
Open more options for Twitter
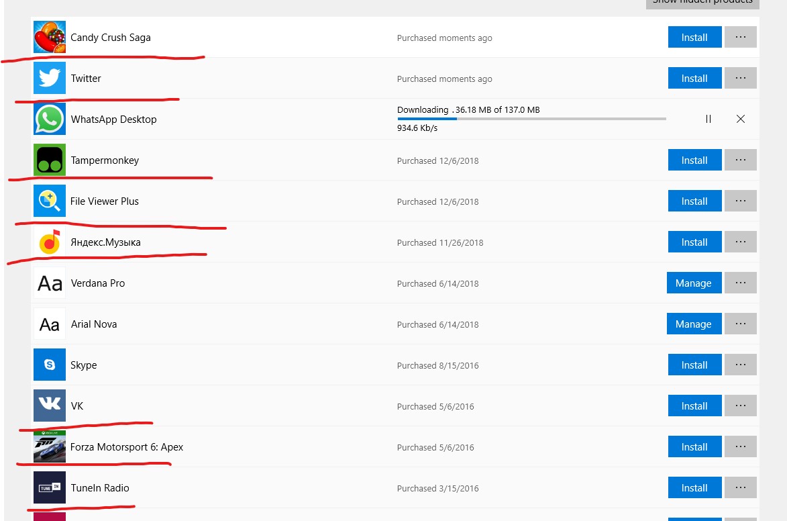(740, 78)
